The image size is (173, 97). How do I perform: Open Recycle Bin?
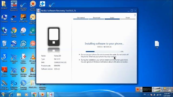tap(4, 44)
